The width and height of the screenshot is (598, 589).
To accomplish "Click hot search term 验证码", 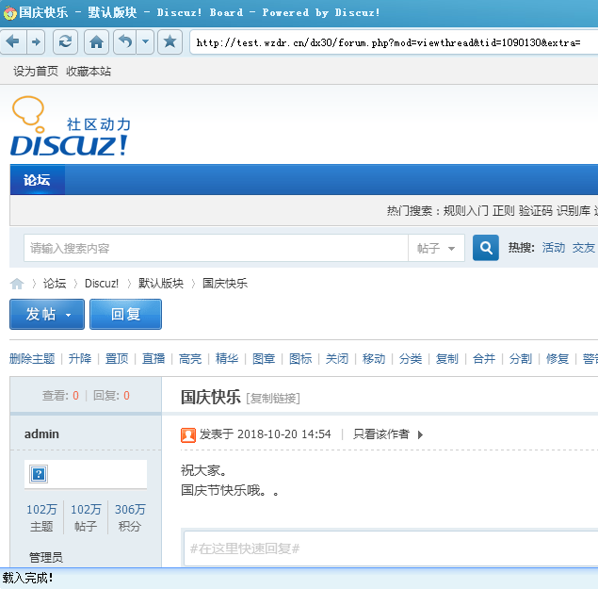I will (535, 210).
